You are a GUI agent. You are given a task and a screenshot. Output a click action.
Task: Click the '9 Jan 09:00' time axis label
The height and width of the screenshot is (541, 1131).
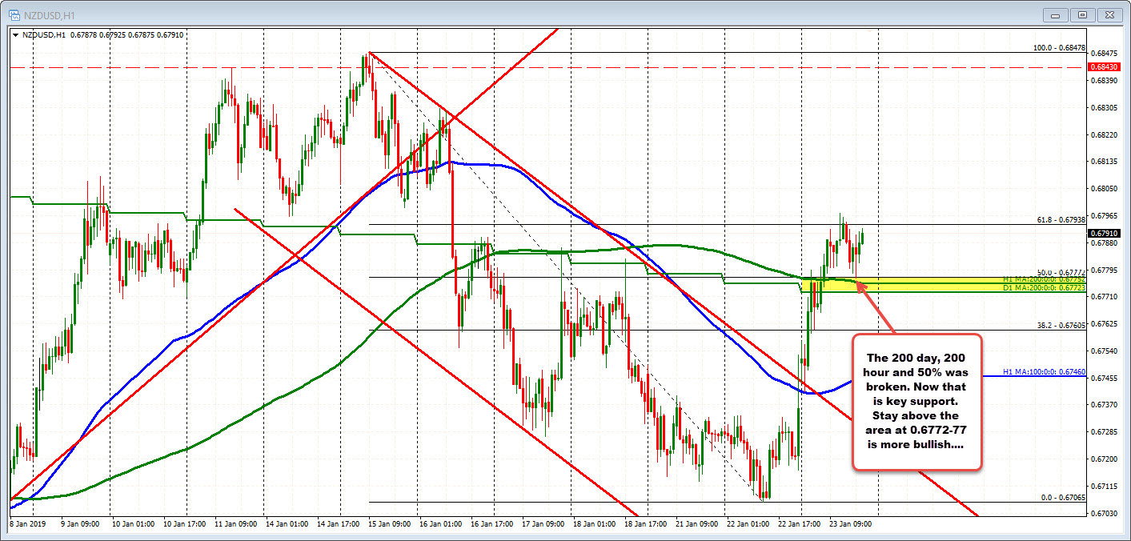click(x=80, y=524)
